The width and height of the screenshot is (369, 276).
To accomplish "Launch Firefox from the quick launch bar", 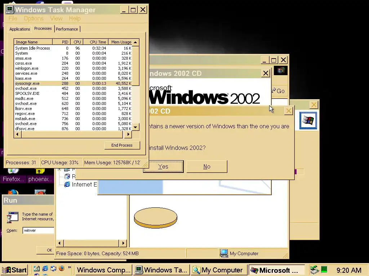I will pos(61,268).
